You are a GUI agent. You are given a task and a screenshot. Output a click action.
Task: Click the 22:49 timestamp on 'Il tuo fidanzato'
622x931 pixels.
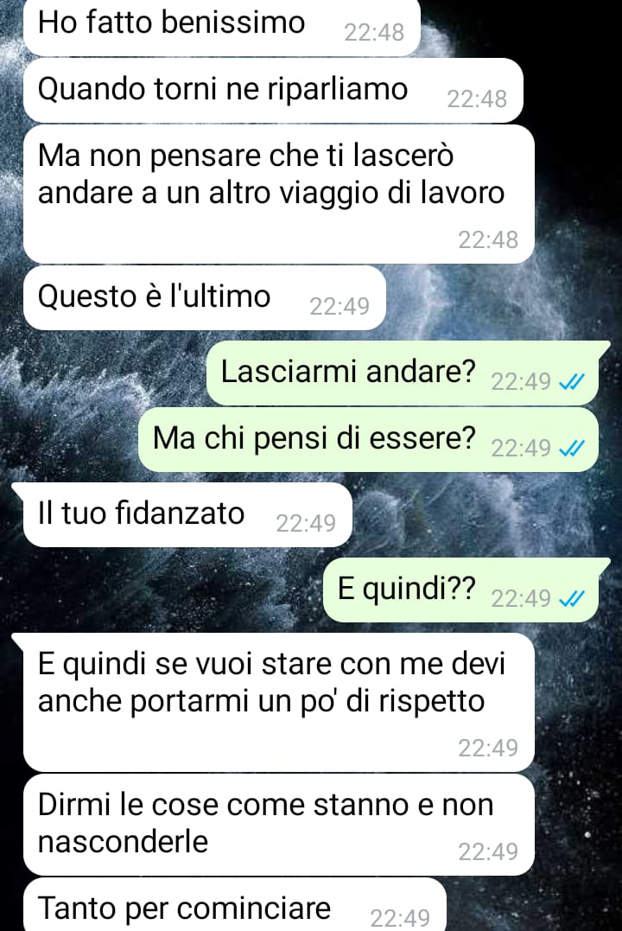306,523
